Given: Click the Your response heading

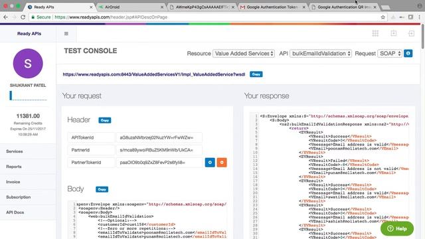Looking at the screenshot, I should click(266, 96).
